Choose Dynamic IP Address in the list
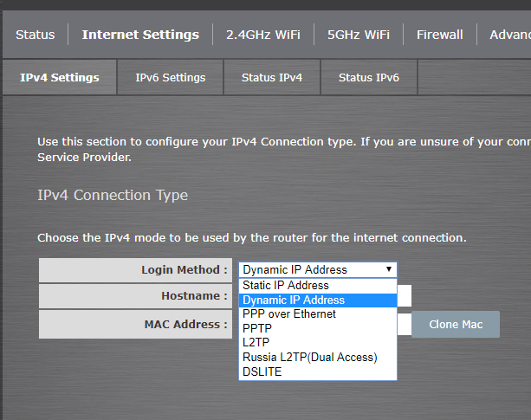This screenshot has height=420, width=531. pyautogui.click(x=318, y=300)
